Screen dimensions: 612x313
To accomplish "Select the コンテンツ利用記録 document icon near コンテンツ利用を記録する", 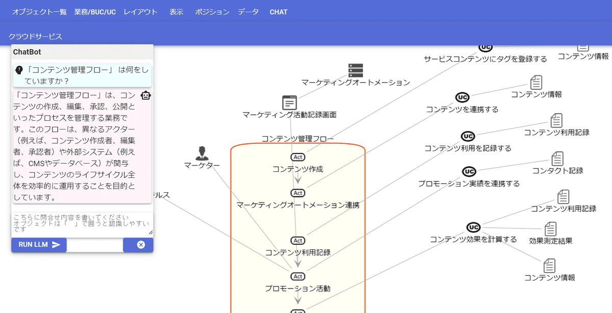I will point(556,120).
